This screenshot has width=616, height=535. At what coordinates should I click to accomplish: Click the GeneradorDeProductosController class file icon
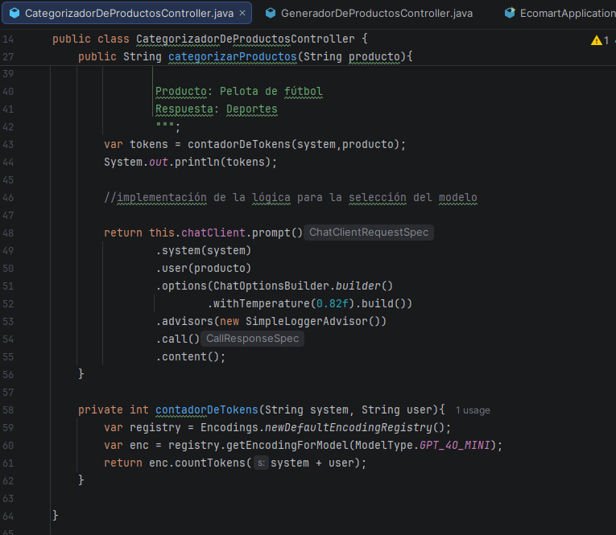[270, 14]
